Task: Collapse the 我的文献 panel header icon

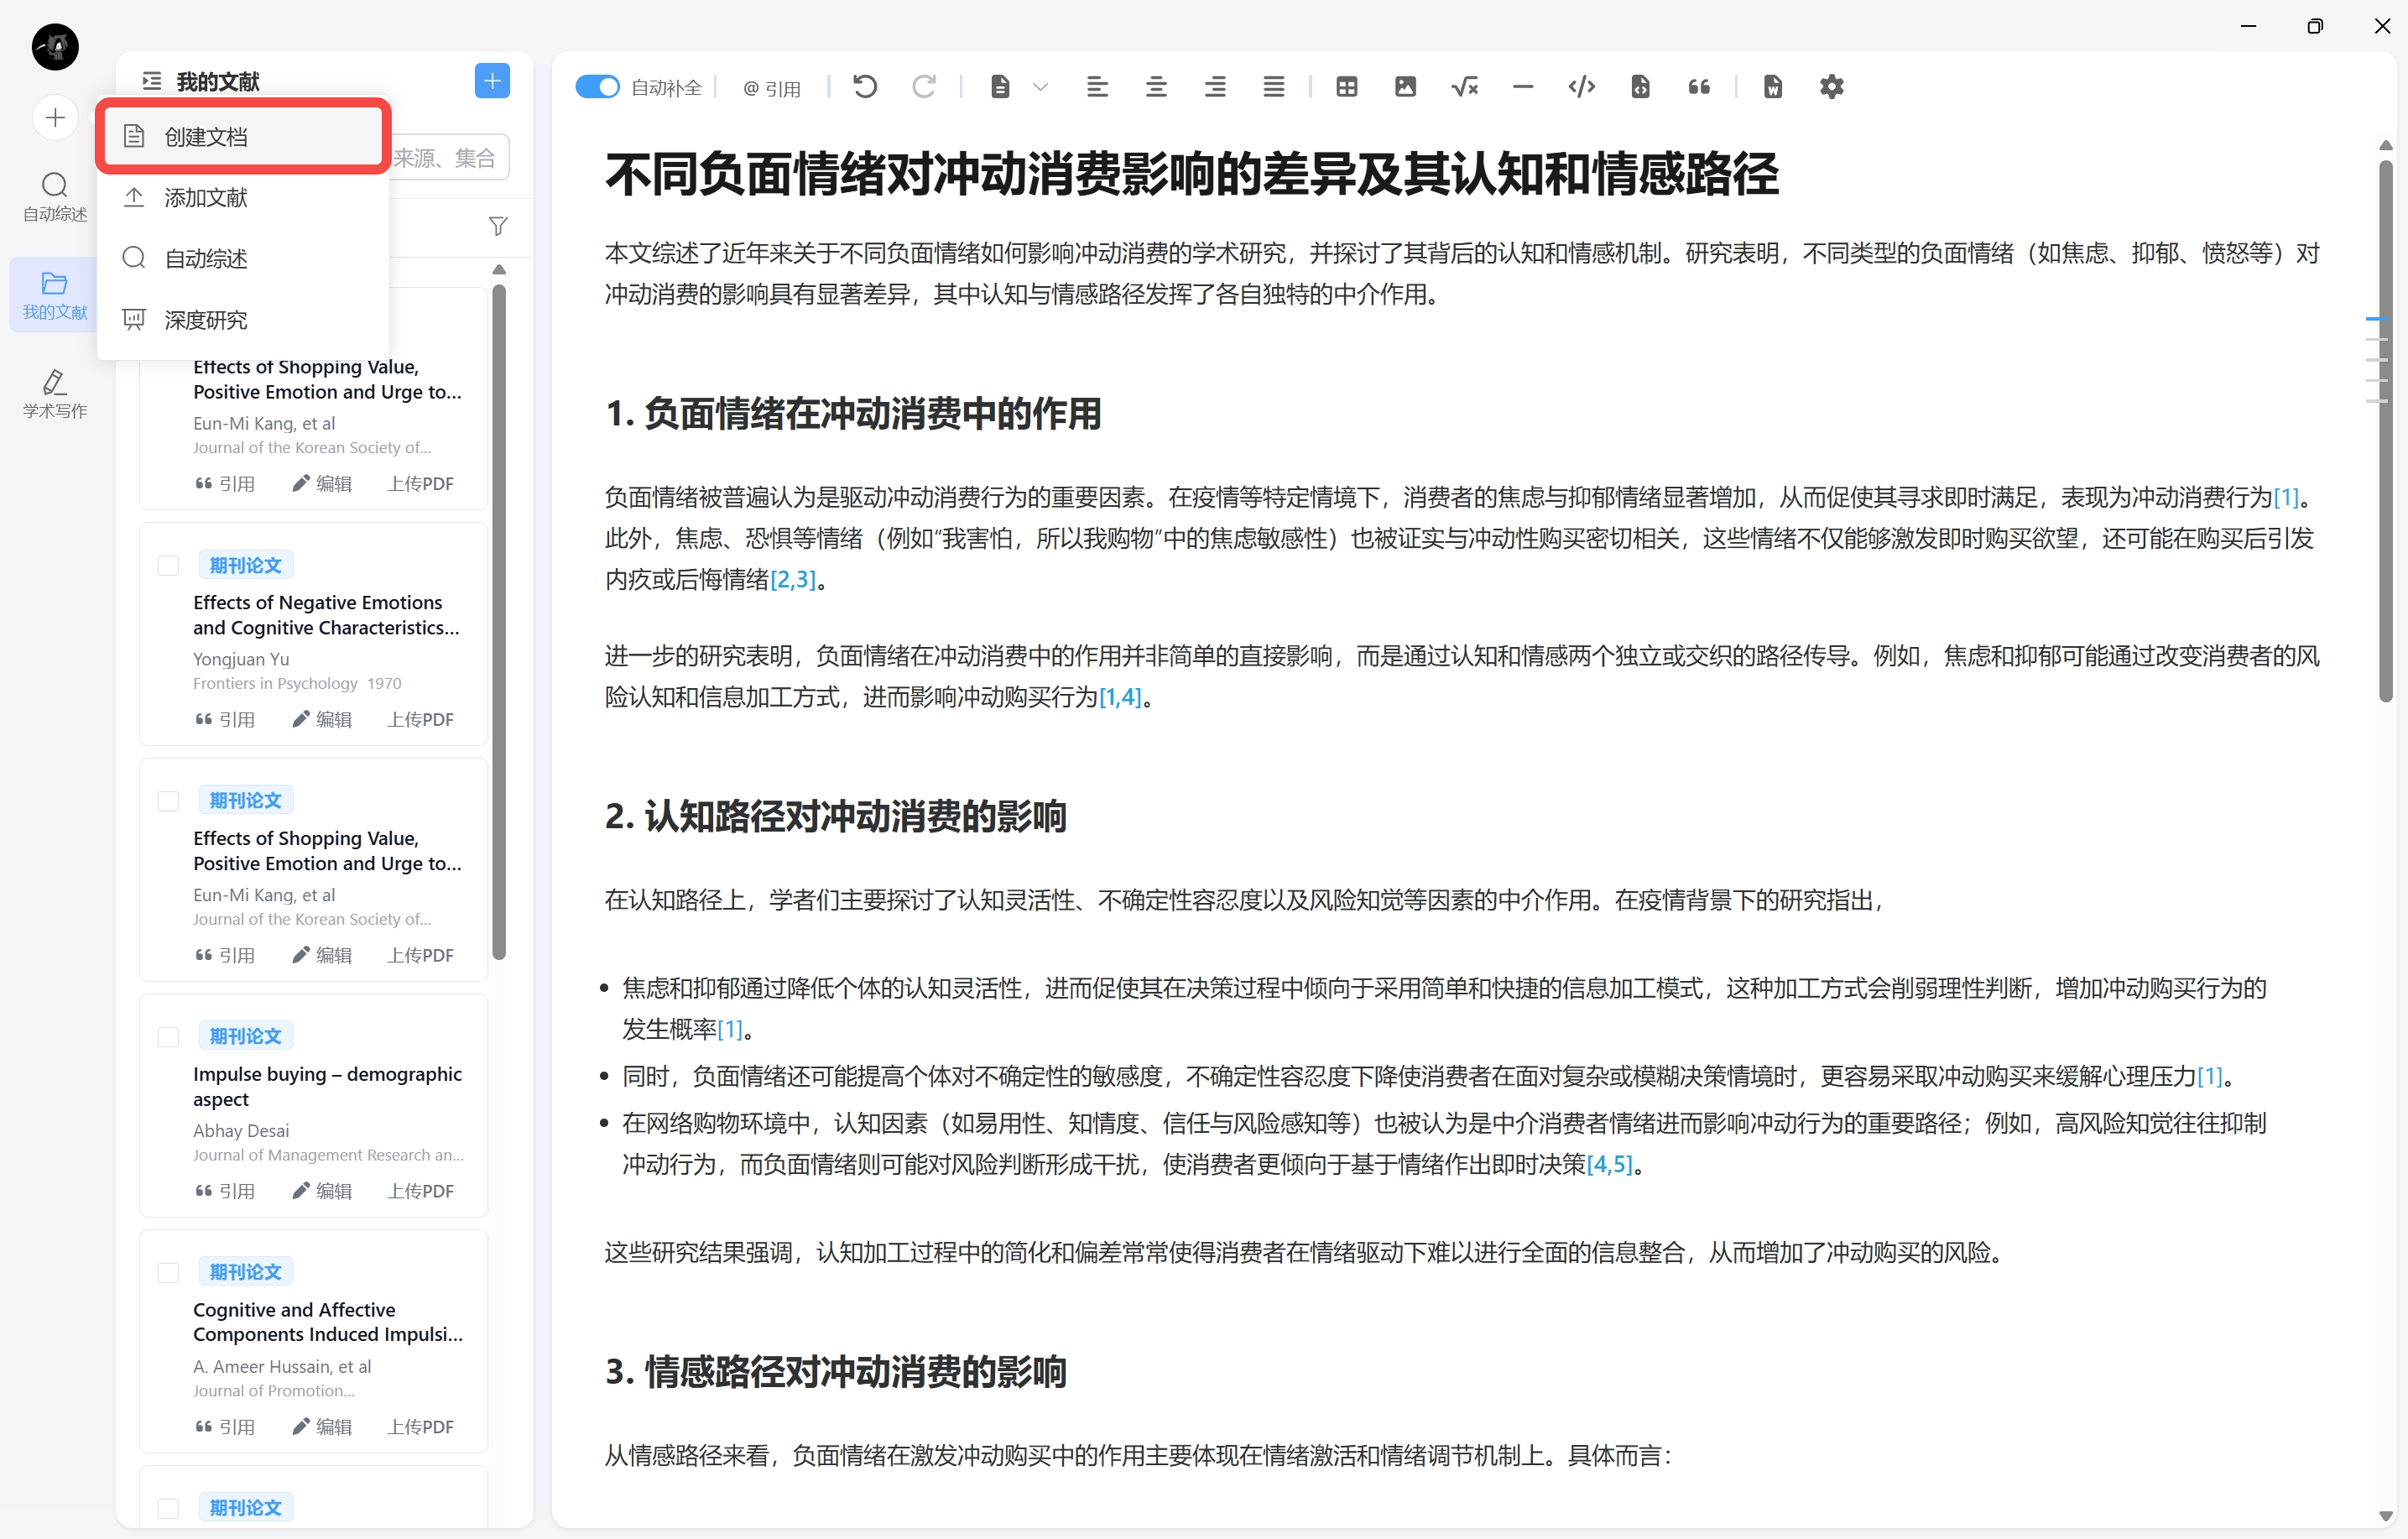Action: (x=152, y=81)
